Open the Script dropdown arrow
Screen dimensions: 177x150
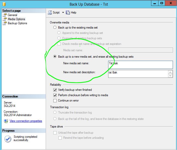[63, 12]
